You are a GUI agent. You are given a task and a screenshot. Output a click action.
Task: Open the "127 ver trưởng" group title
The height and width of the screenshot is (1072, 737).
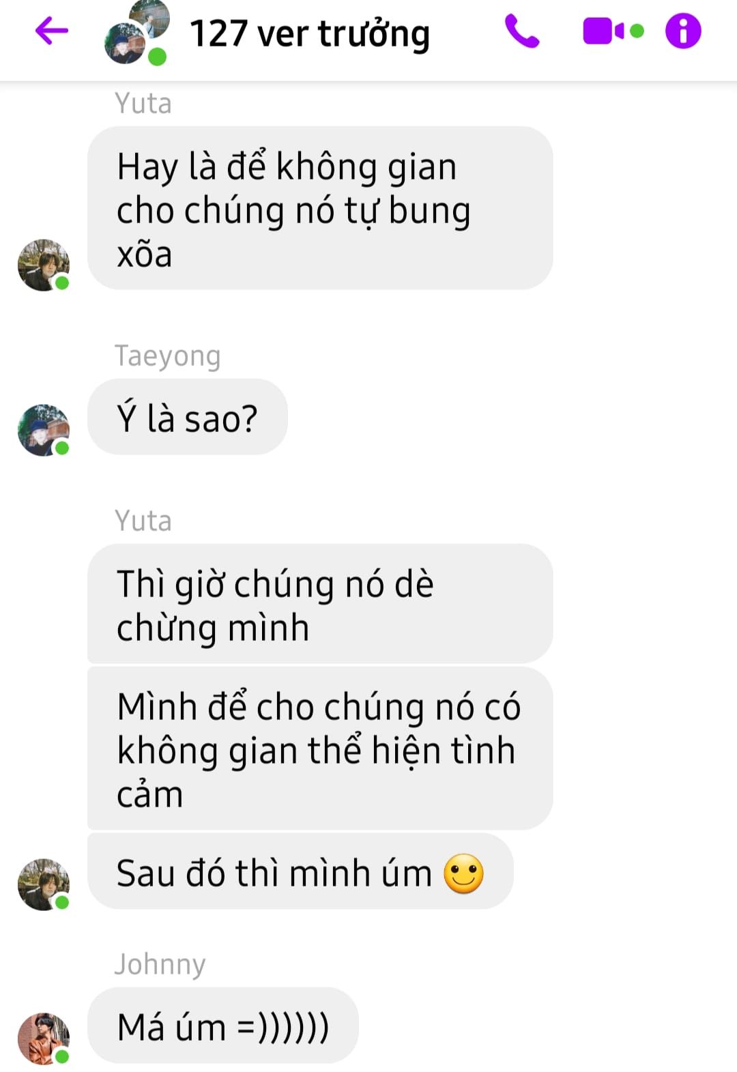point(310,34)
